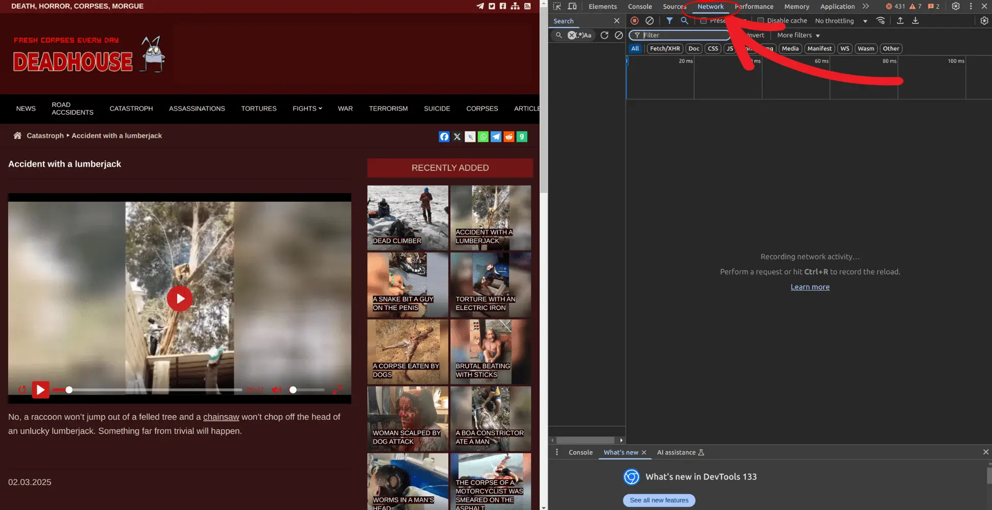This screenshot has height=510, width=992.
Task: Stop recording the network log
Action: pyautogui.click(x=634, y=20)
